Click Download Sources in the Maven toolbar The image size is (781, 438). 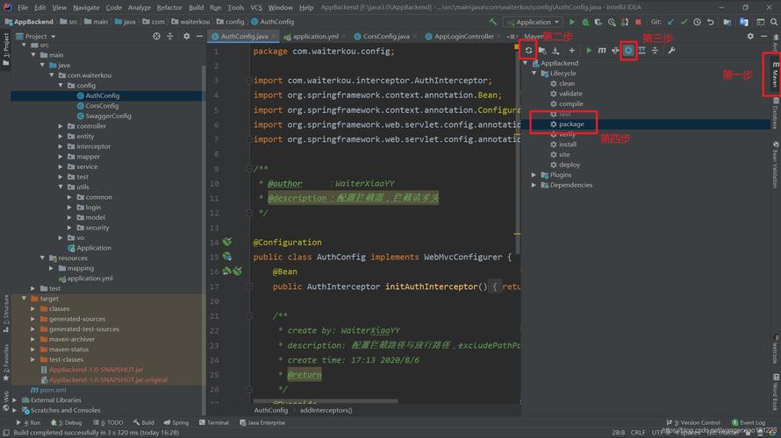click(x=555, y=50)
